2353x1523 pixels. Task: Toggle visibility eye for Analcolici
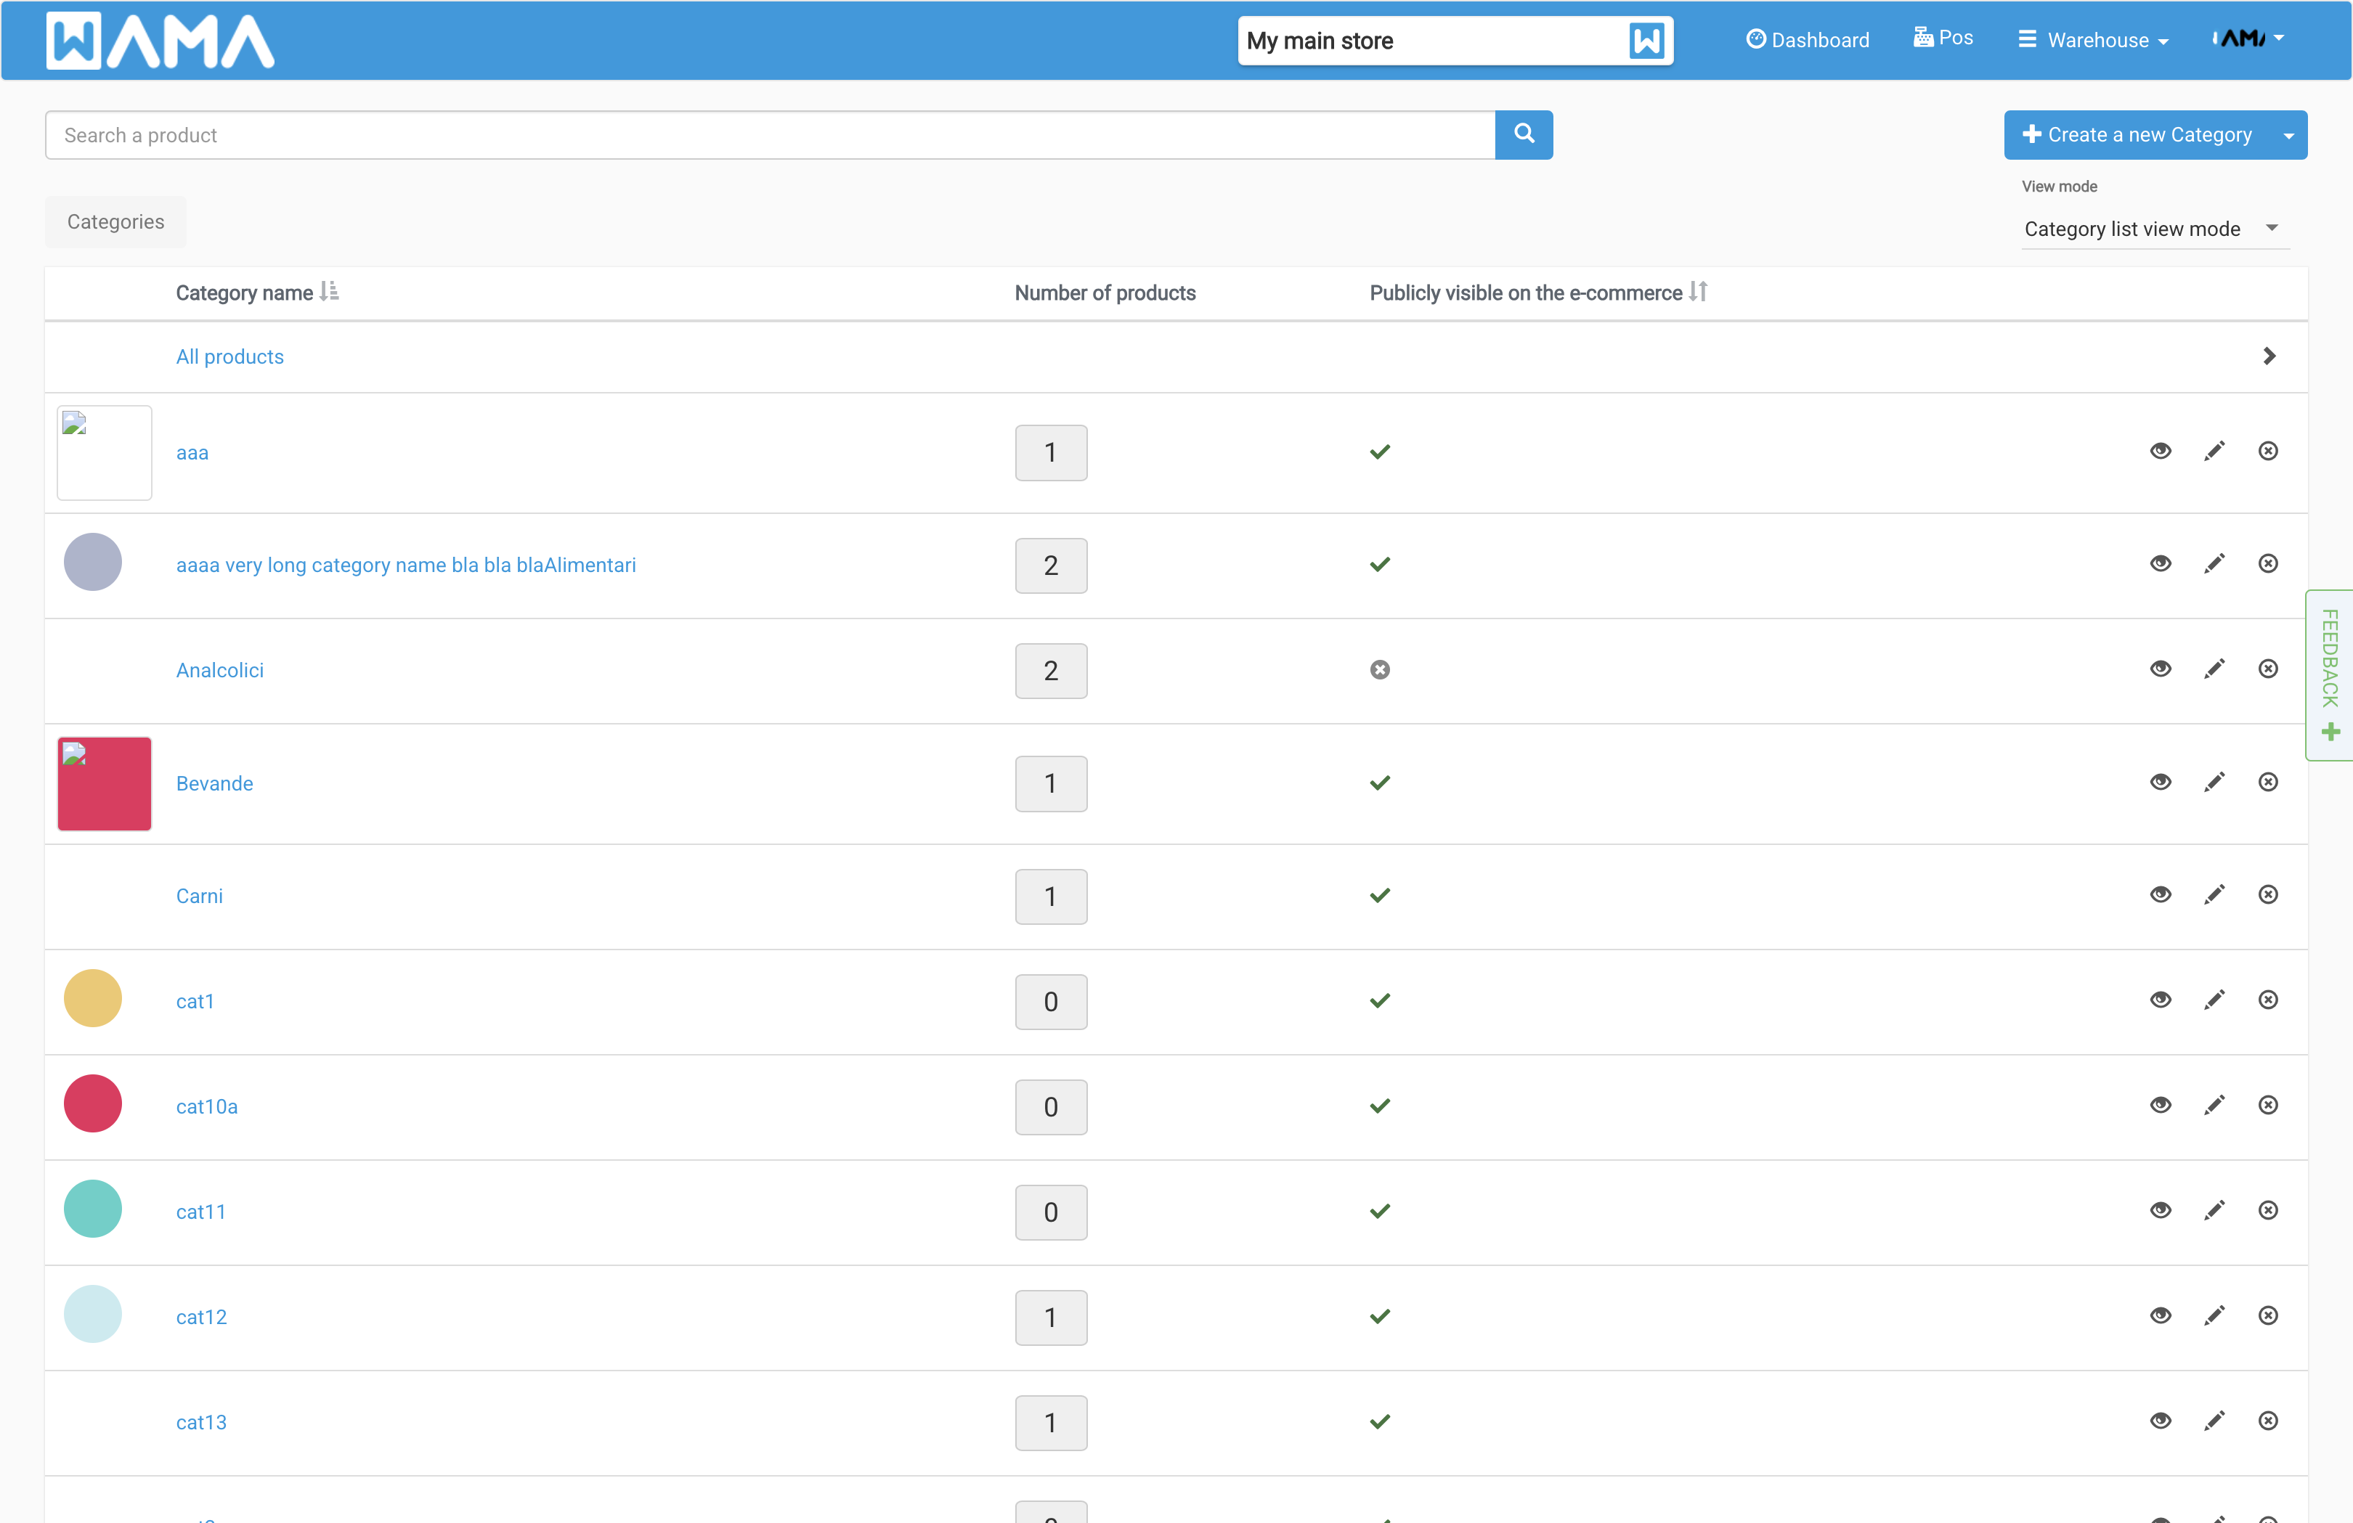point(2161,669)
